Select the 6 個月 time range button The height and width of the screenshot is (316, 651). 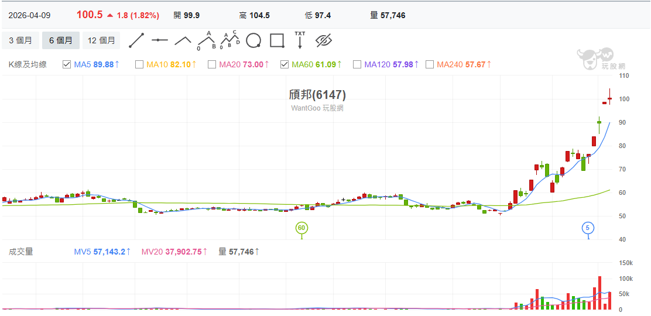click(x=61, y=40)
